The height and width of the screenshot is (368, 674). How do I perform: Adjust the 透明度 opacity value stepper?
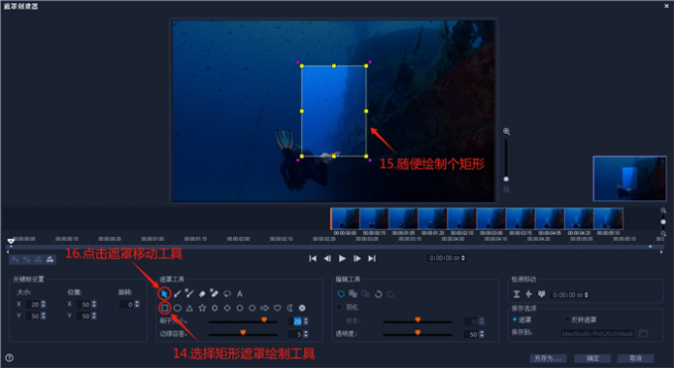click(482, 334)
